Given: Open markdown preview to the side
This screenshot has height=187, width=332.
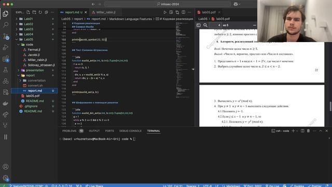Looking at the screenshot, I should (x=171, y=12).
